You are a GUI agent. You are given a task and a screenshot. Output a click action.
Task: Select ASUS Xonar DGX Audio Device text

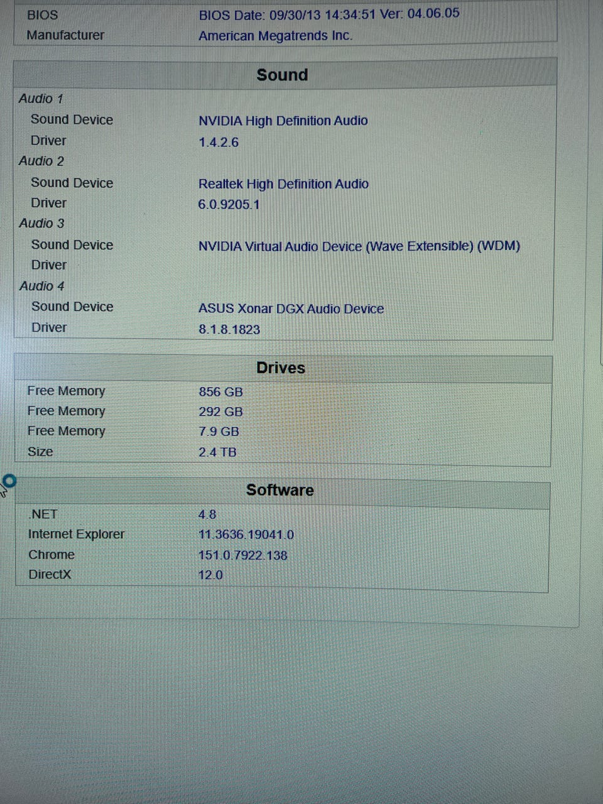(291, 308)
